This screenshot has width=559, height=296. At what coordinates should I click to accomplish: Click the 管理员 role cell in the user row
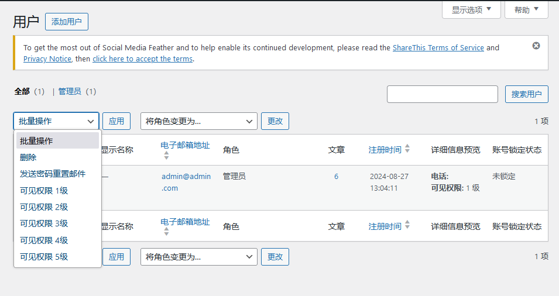[x=234, y=176]
